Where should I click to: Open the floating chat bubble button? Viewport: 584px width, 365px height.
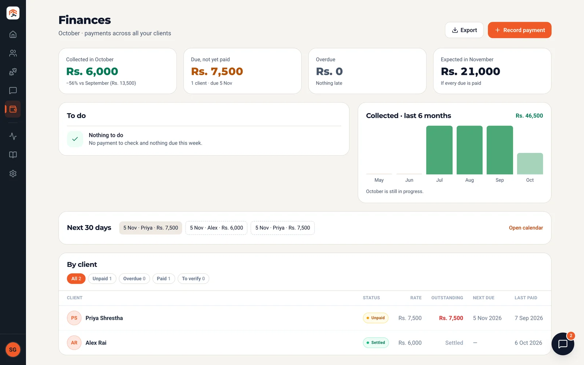[563, 344]
